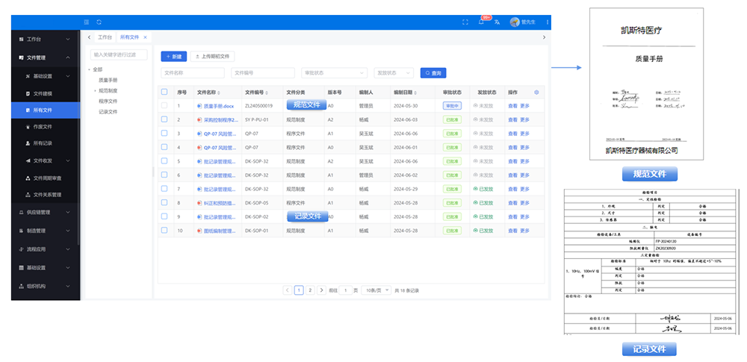
Task: Click the 查询 search button
Action: pos(433,73)
